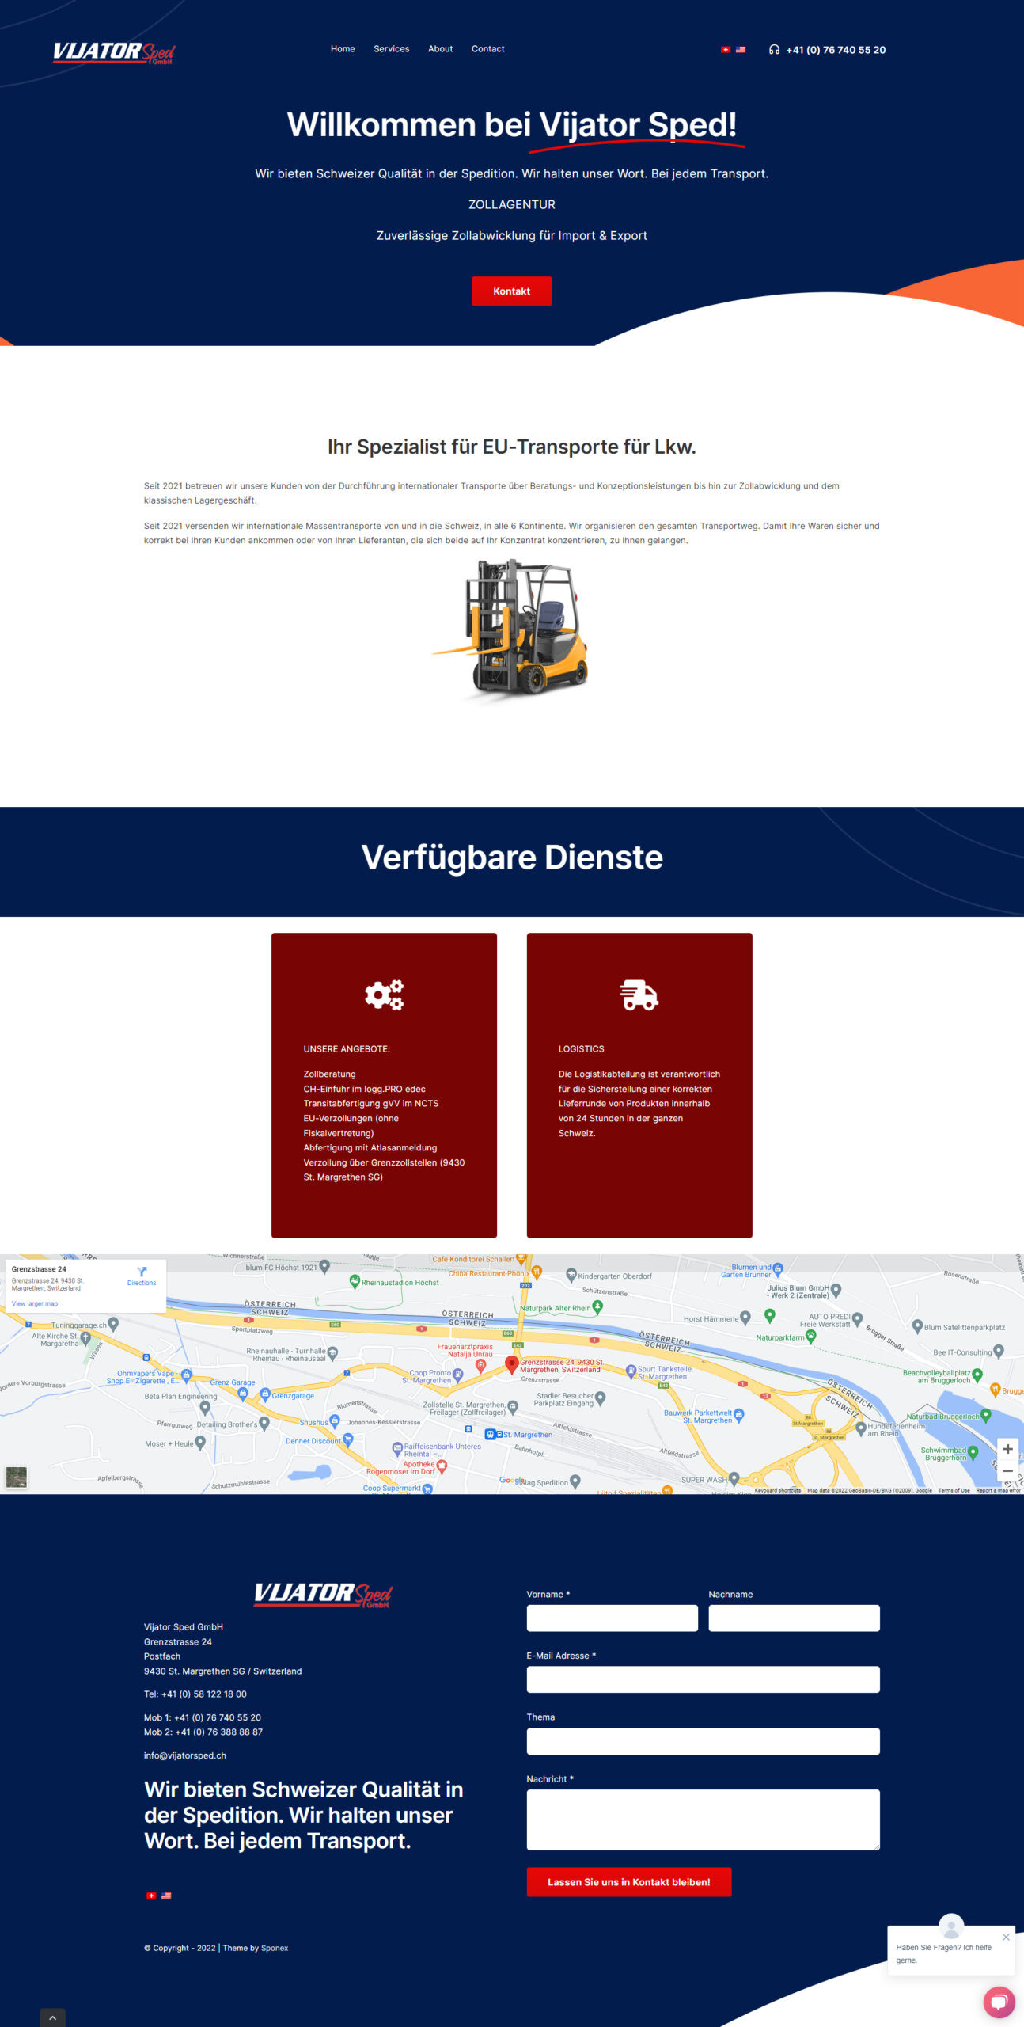
Task: Click the scroll-to-top arrow button
Action: click(53, 2017)
